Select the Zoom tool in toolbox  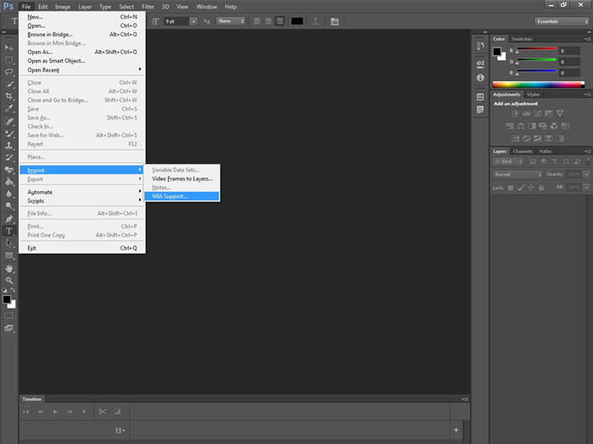click(x=9, y=281)
